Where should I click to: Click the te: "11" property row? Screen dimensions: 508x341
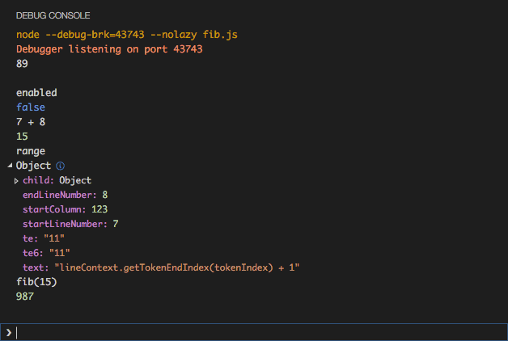pyautogui.click(x=43, y=238)
